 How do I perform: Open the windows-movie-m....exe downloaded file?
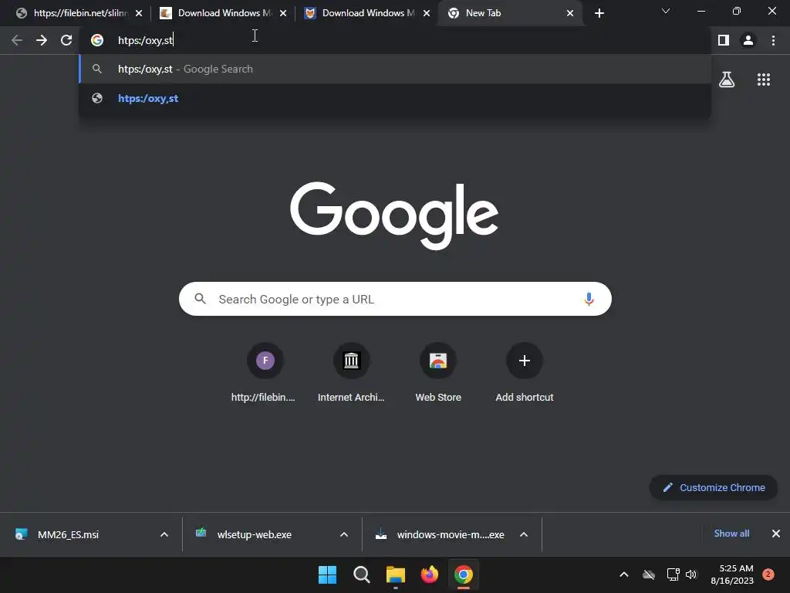[441, 534]
